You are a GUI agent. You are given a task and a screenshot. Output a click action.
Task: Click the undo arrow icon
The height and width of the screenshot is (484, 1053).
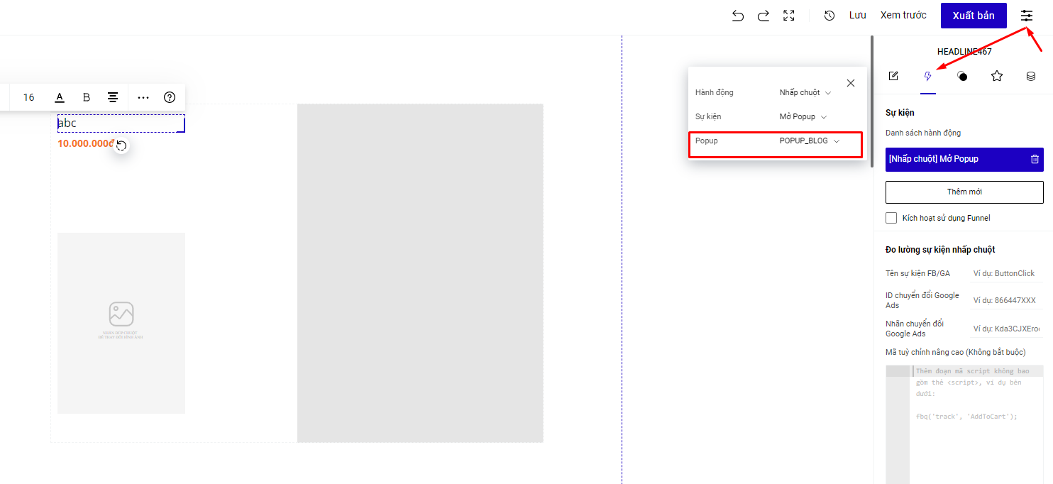point(738,16)
